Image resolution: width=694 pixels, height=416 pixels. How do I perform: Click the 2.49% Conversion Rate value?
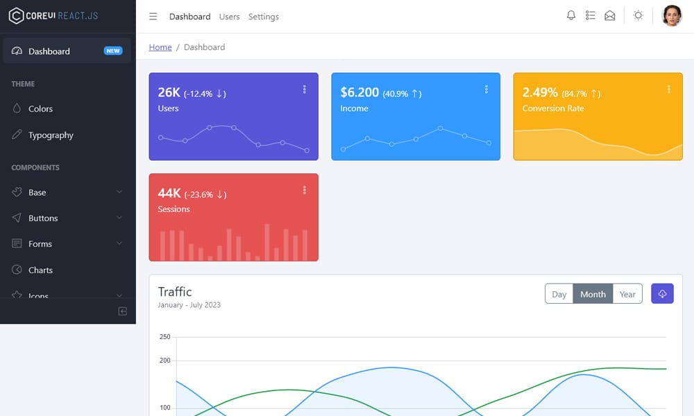pyautogui.click(x=540, y=92)
